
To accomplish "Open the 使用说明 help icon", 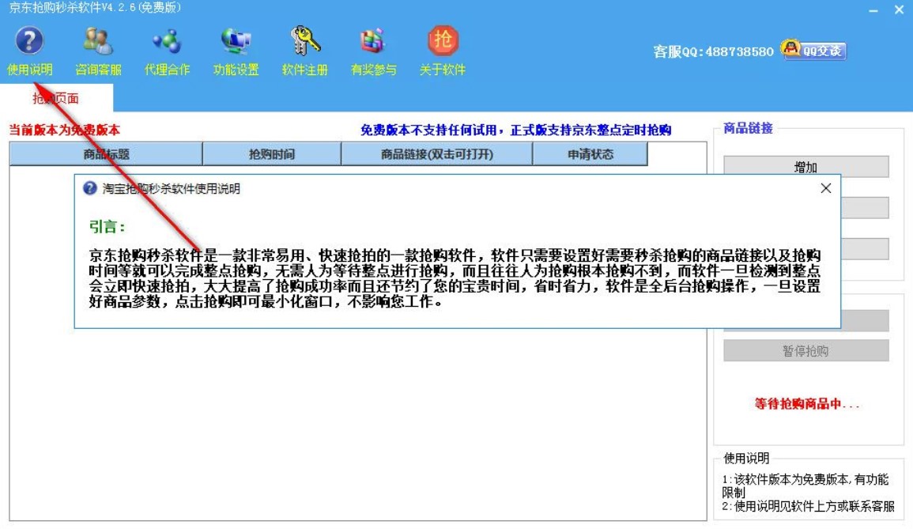I will [28, 47].
